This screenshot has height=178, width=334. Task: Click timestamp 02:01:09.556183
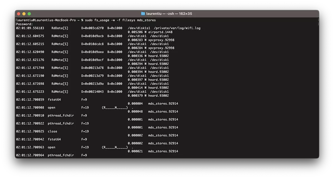pos(30,28)
